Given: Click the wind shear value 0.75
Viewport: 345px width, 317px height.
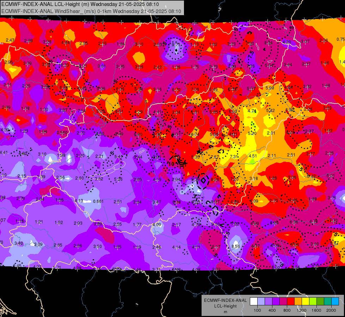Looking at the screenshot, I should click(x=341, y=39).
